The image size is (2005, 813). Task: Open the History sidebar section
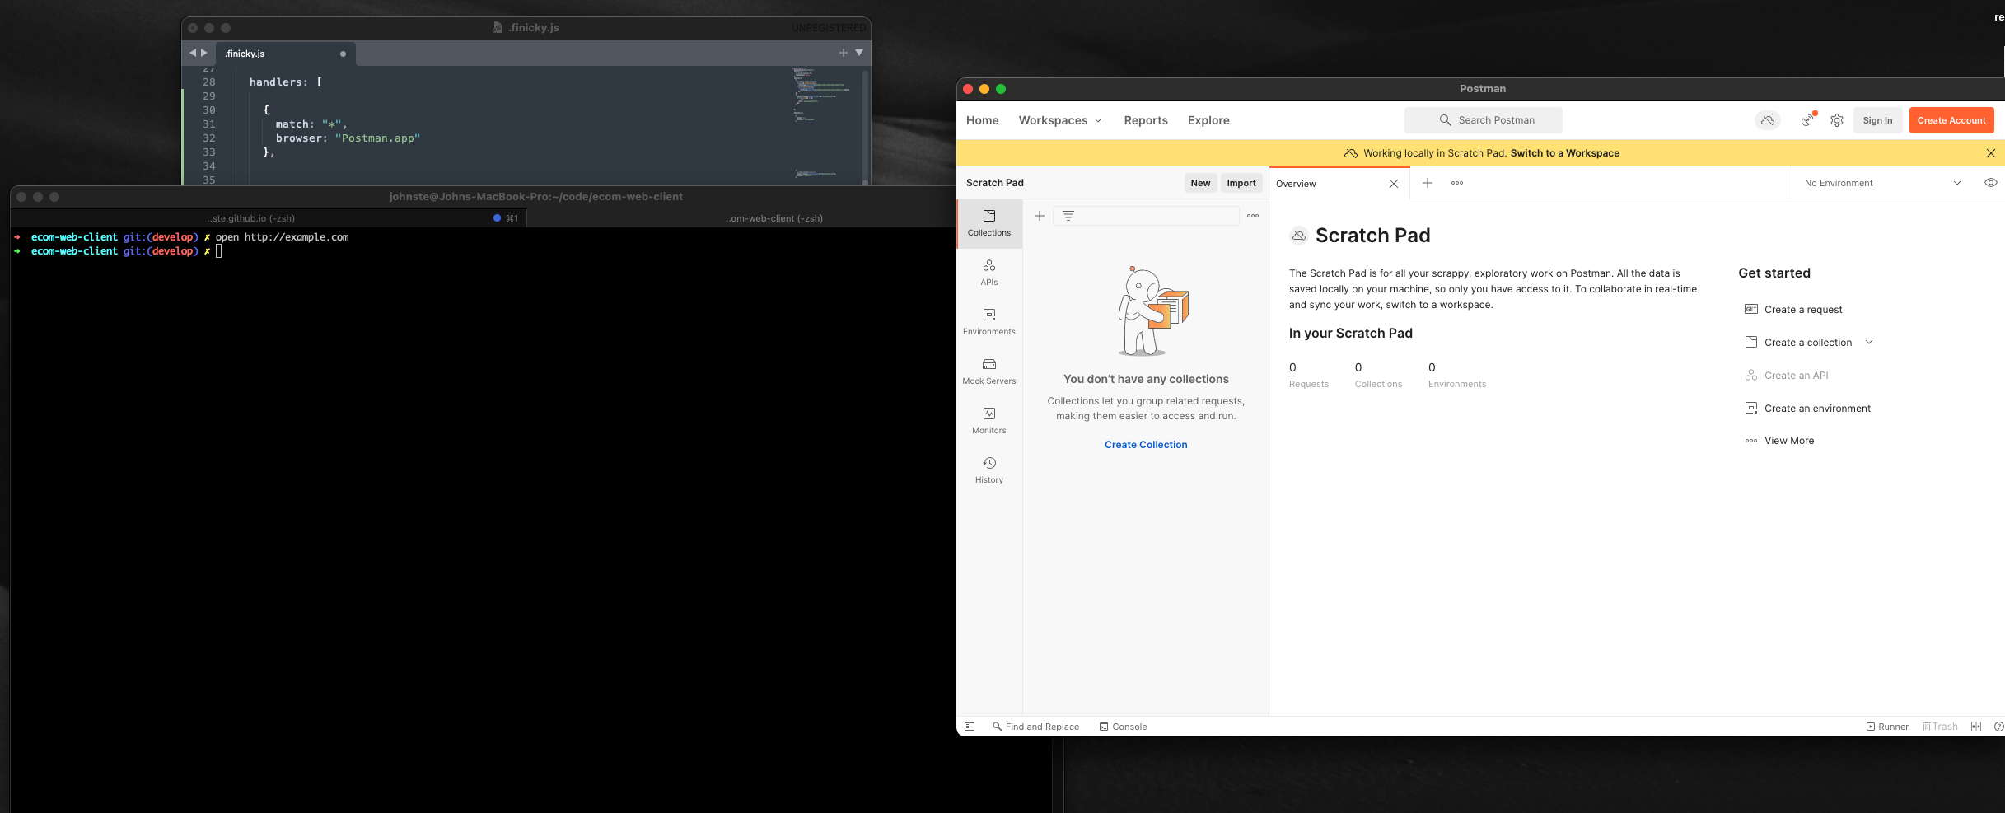988,470
